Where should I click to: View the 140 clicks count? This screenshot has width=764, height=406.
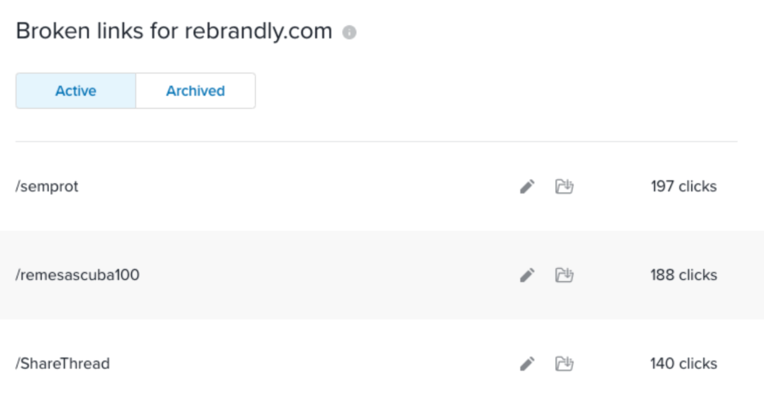tap(683, 364)
